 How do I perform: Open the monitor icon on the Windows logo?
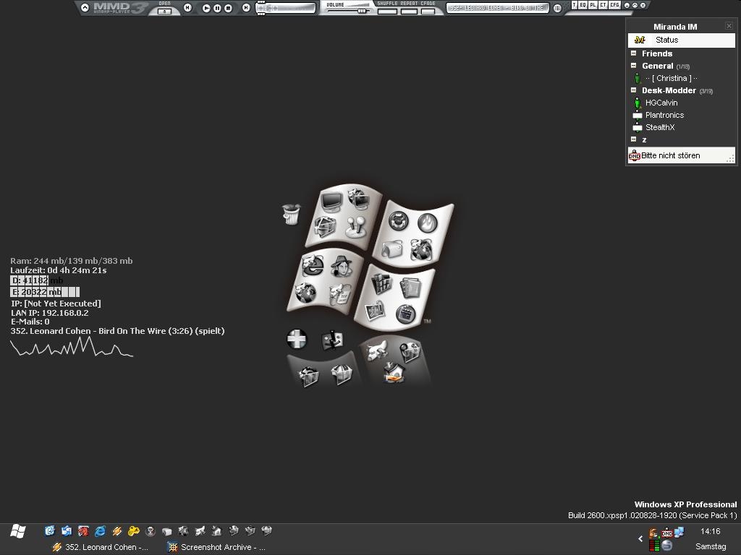(331, 202)
